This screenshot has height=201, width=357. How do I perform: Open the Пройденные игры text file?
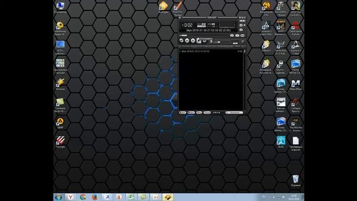(296, 143)
